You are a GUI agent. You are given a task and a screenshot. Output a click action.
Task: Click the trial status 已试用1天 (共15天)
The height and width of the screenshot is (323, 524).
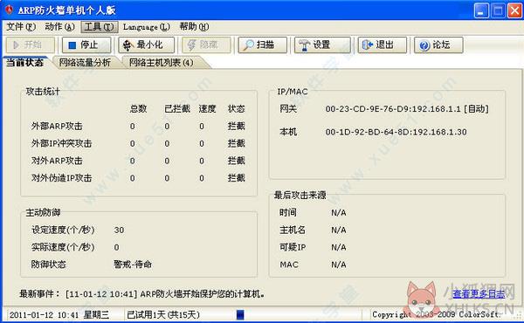pyautogui.click(x=163, y=314)
